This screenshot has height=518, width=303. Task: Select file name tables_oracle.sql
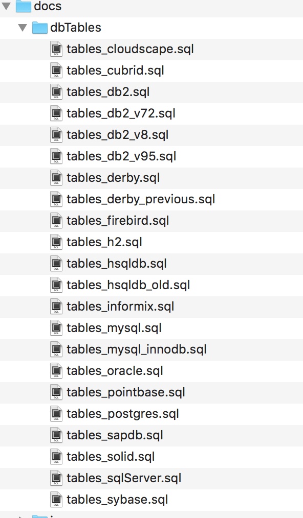115,371
